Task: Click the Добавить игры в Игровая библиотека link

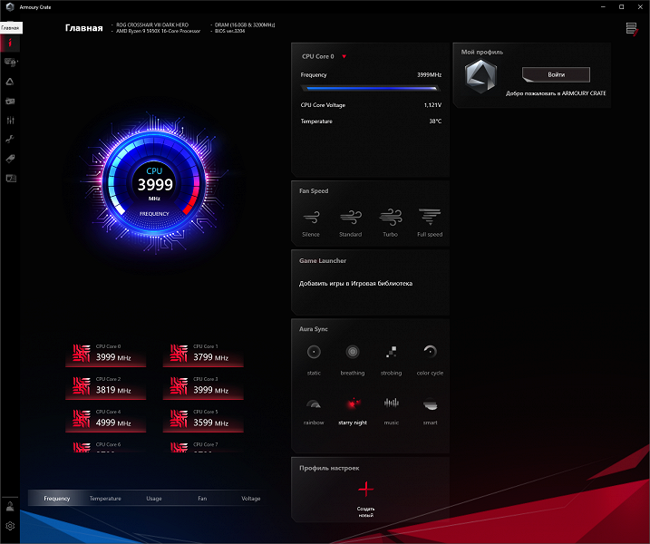Action: 355,284
